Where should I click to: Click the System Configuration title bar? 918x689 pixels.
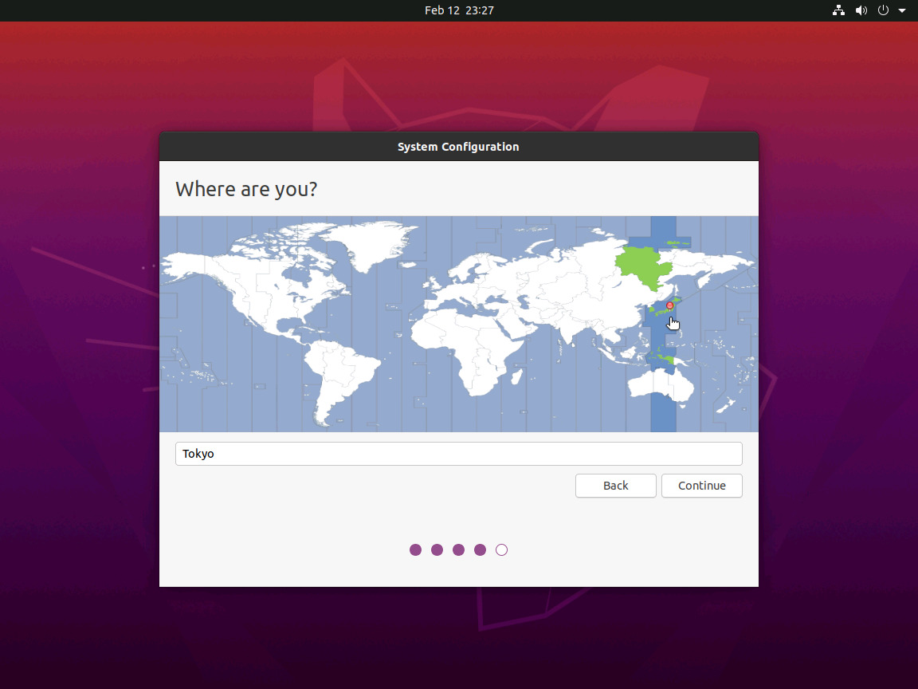458,147
